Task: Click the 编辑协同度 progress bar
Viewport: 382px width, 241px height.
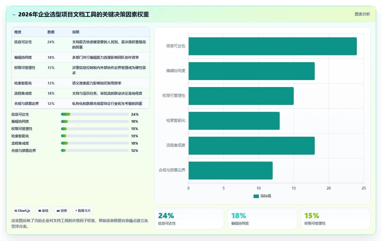Action: click(95, 122)
